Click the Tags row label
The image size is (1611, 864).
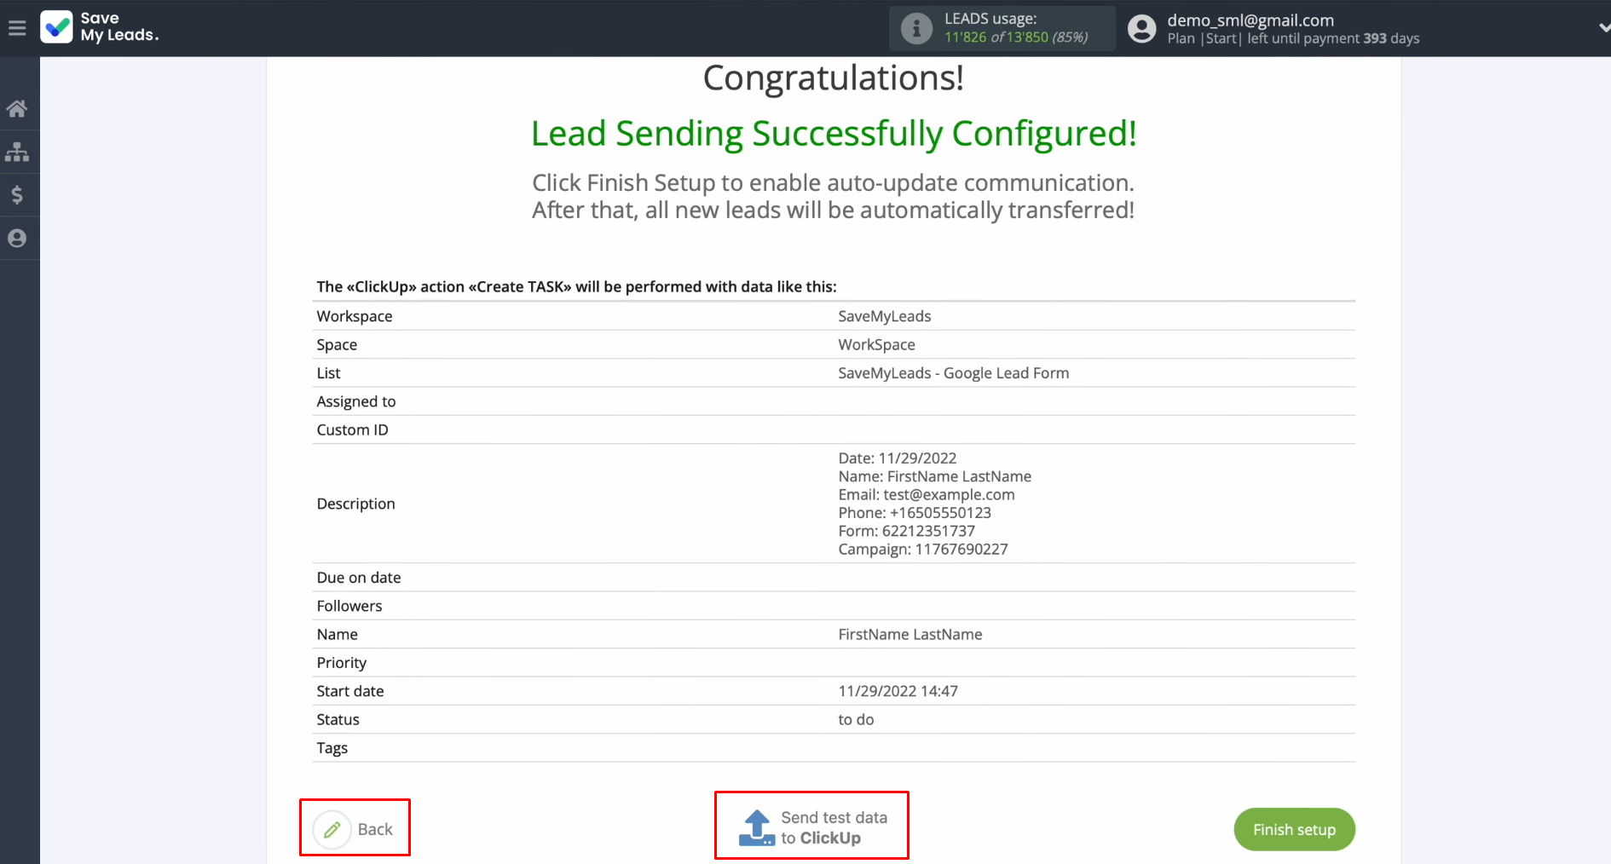332,748
